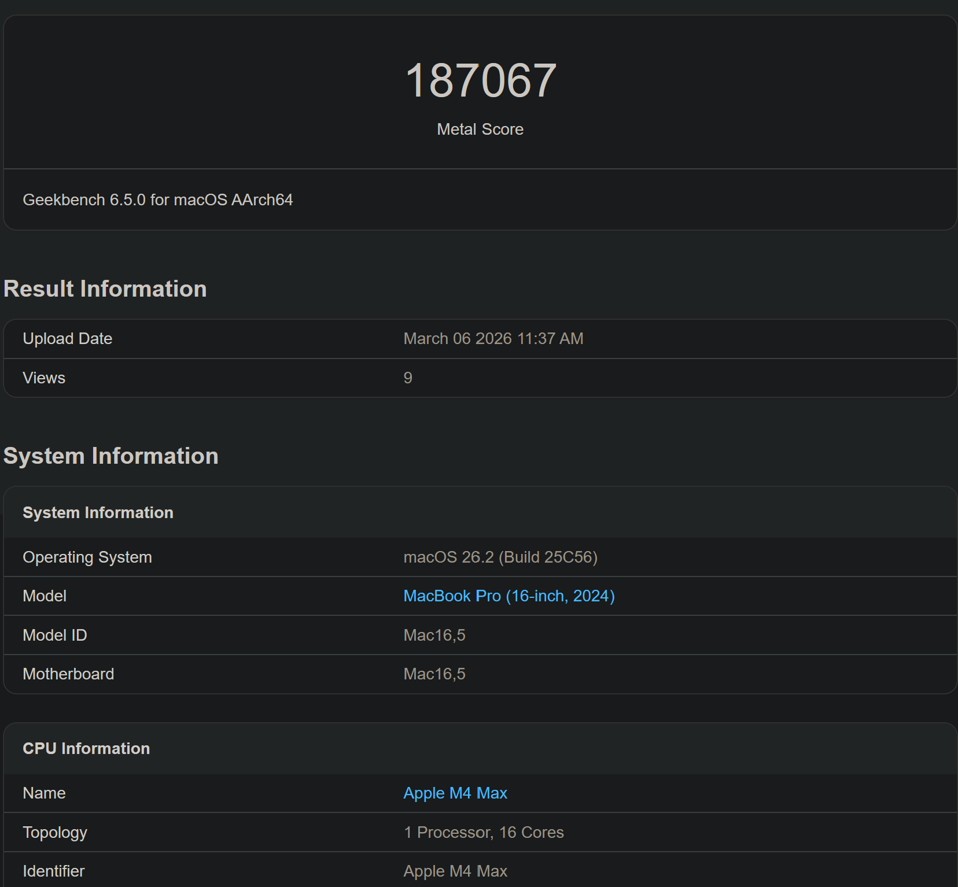958x887 pixels.
Task: Click the Views count value 9
Action: pyautogui.click(x=408, y=378)
